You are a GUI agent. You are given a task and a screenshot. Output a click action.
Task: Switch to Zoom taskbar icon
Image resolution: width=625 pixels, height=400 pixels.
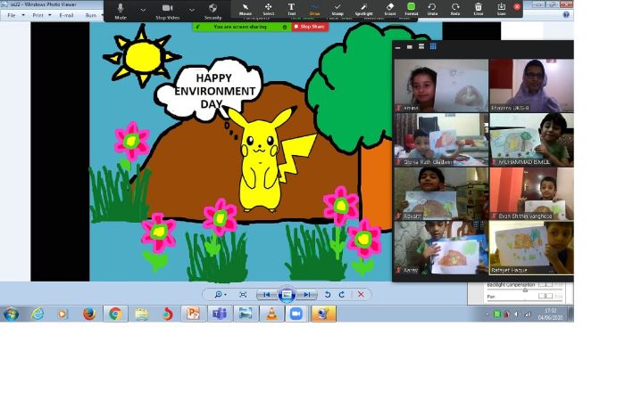[296, 314]
